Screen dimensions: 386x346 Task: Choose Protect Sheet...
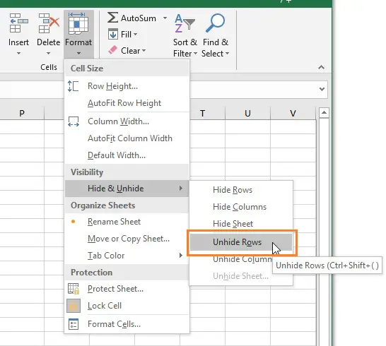[127, 289]
